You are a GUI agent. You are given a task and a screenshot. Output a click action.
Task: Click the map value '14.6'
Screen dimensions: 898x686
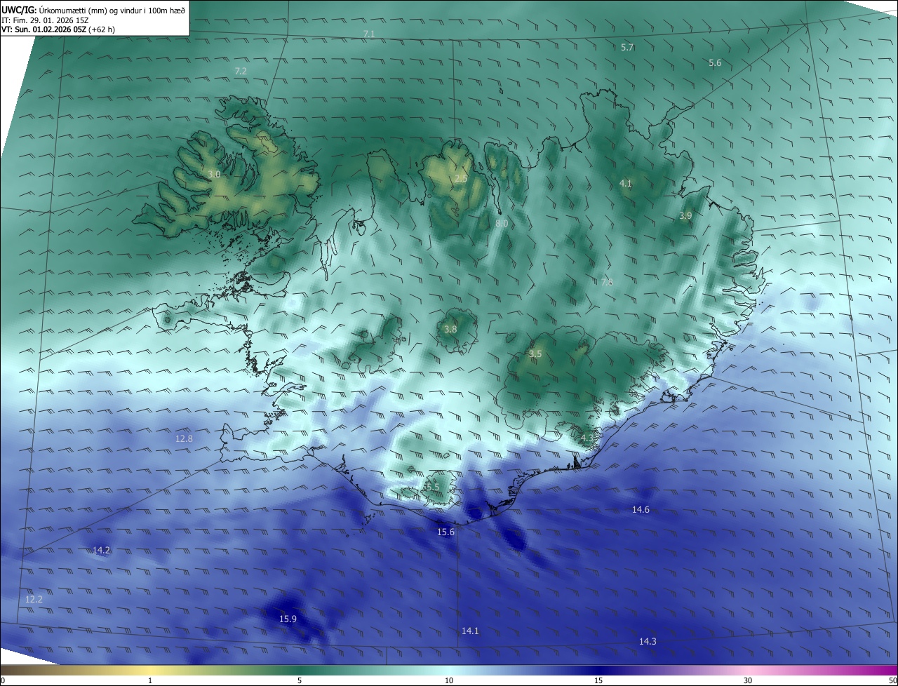(641, 510)
